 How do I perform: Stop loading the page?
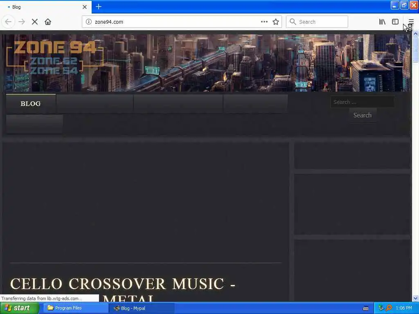(x=35, y=22)
